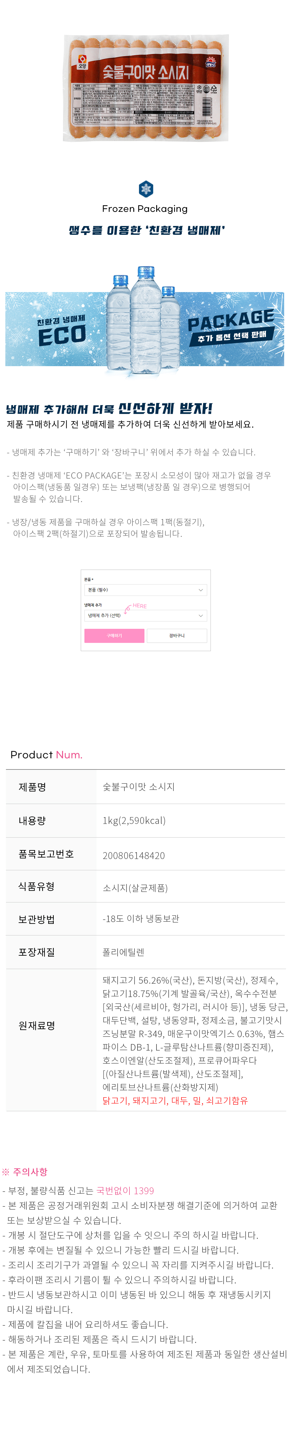Open the 본품 (필수) dropdown

145,590
